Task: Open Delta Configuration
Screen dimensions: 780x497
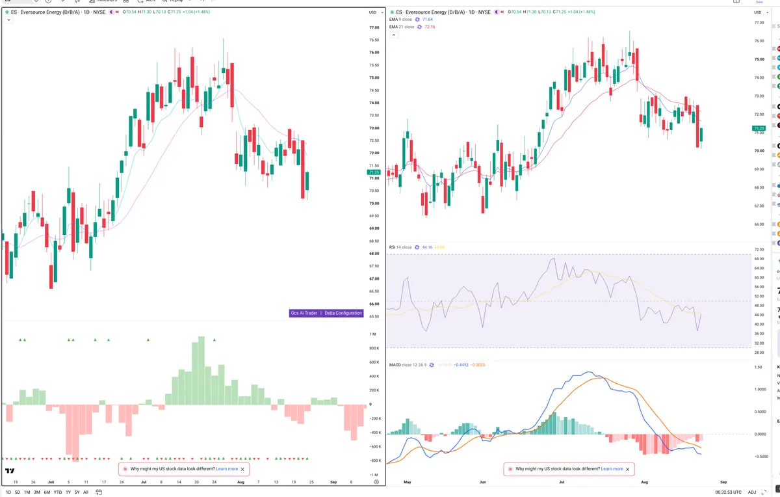Action: pos(343,313)
